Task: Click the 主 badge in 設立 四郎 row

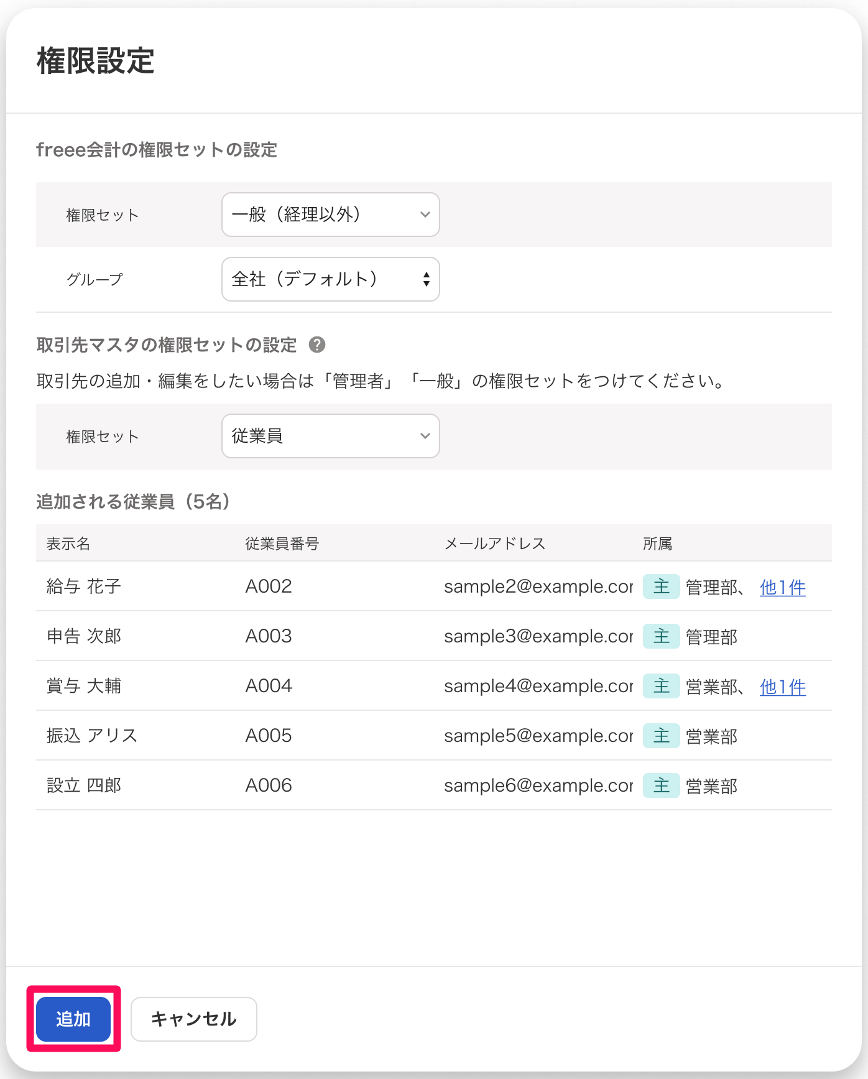Action: pyautogui.click(x=661, y=785)
